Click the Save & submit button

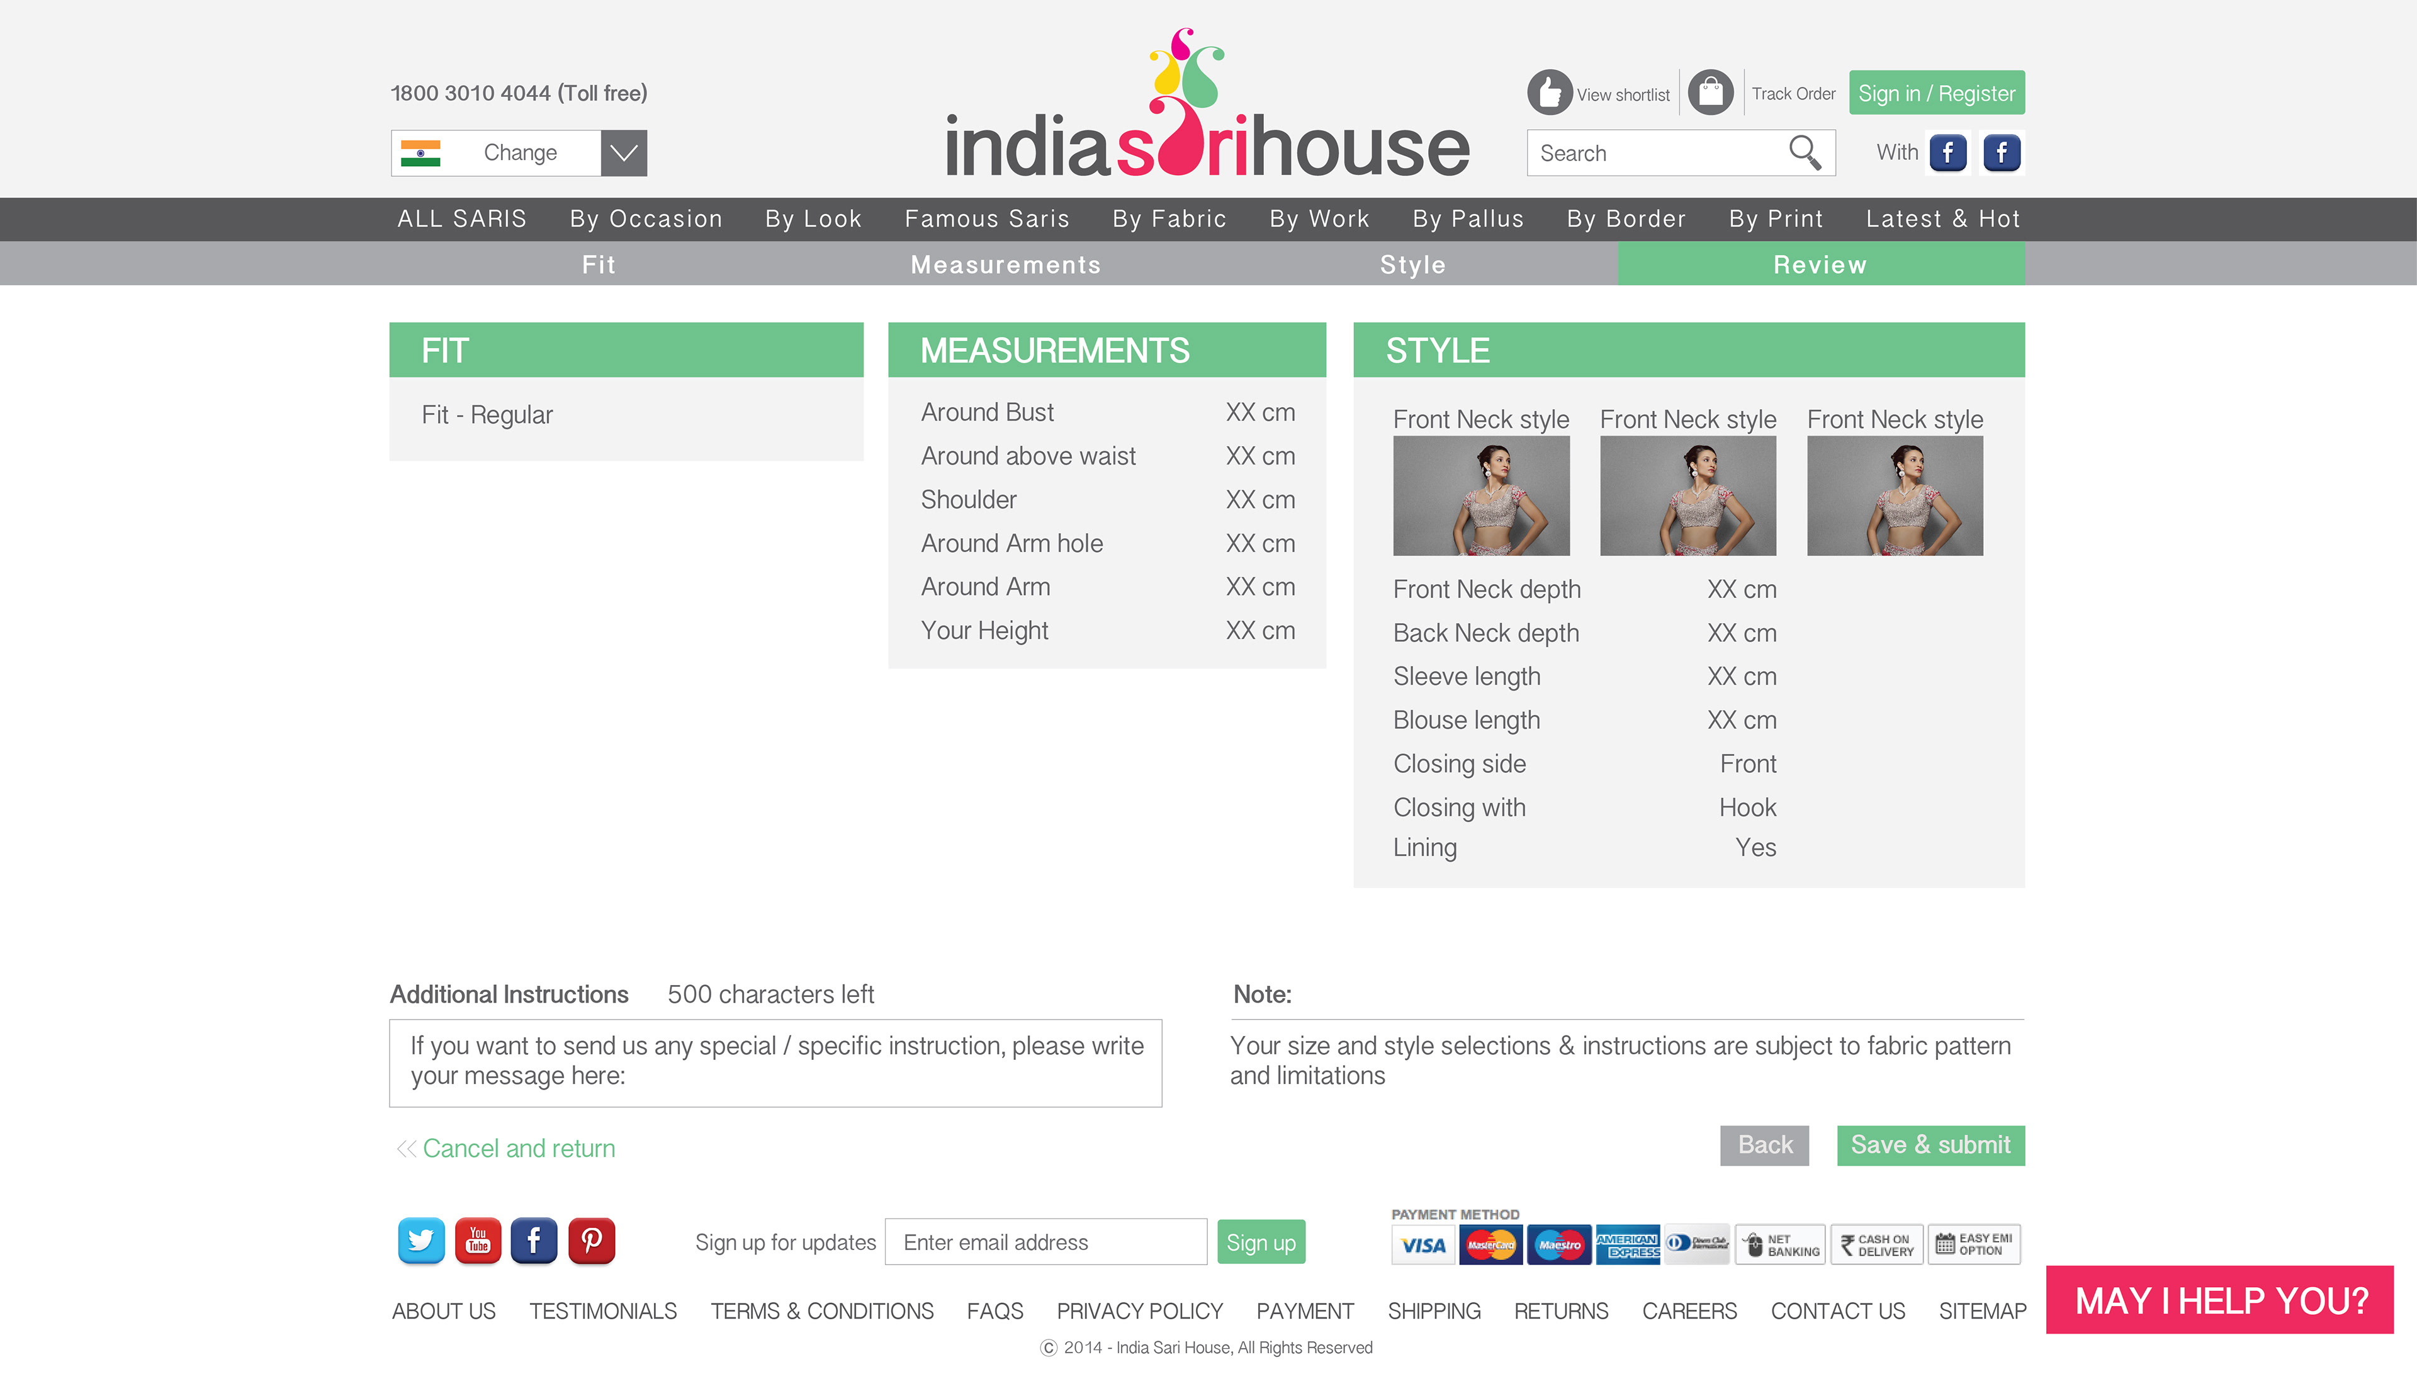click(1930, 1145)
